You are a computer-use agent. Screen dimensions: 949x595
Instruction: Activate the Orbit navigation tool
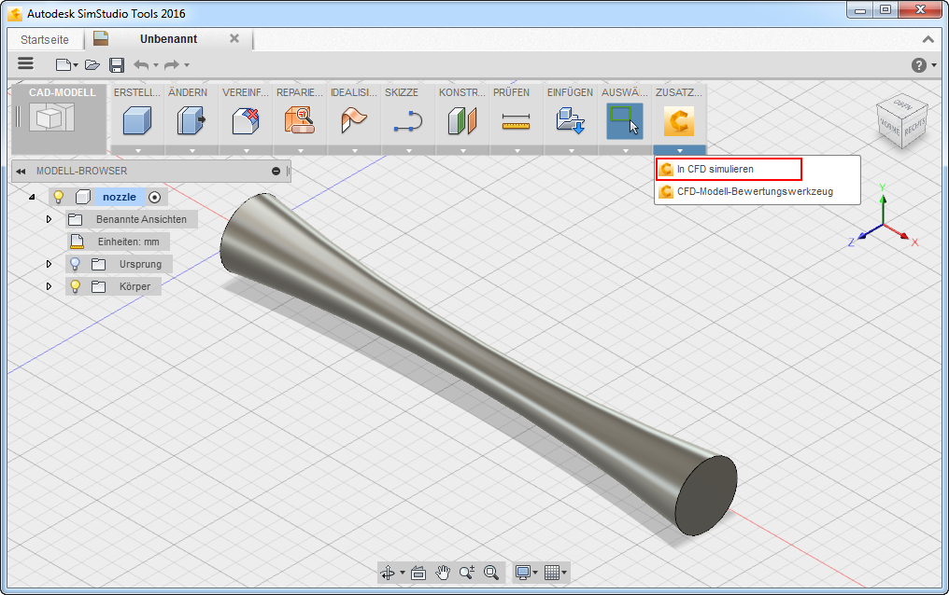pos(388,572)
